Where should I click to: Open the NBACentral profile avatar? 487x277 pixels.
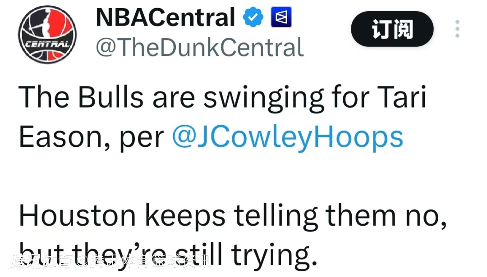(x=47, y=35)
